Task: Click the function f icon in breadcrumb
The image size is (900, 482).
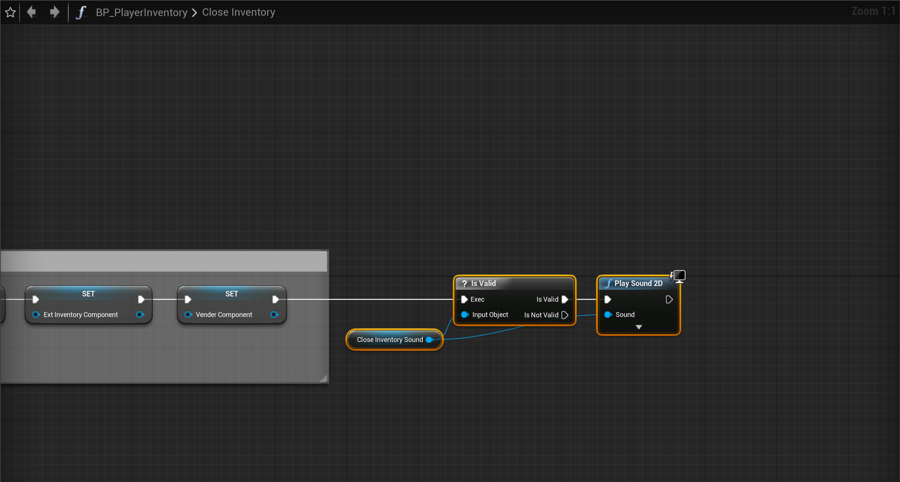Action: click(81, 12)
